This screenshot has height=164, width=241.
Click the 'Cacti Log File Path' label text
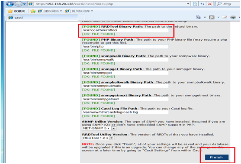pos(119,109)
